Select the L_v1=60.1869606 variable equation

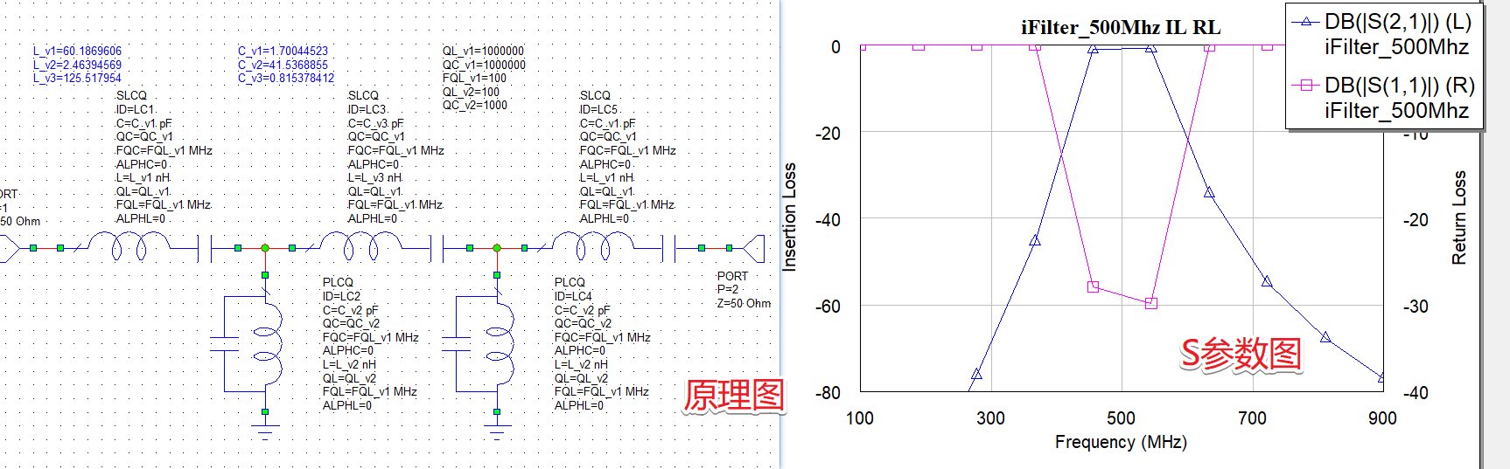77,51
